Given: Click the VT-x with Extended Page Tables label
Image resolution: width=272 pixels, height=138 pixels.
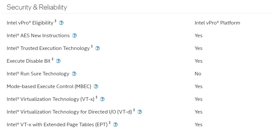Looking at the screenshot, I should coord(57,125).
